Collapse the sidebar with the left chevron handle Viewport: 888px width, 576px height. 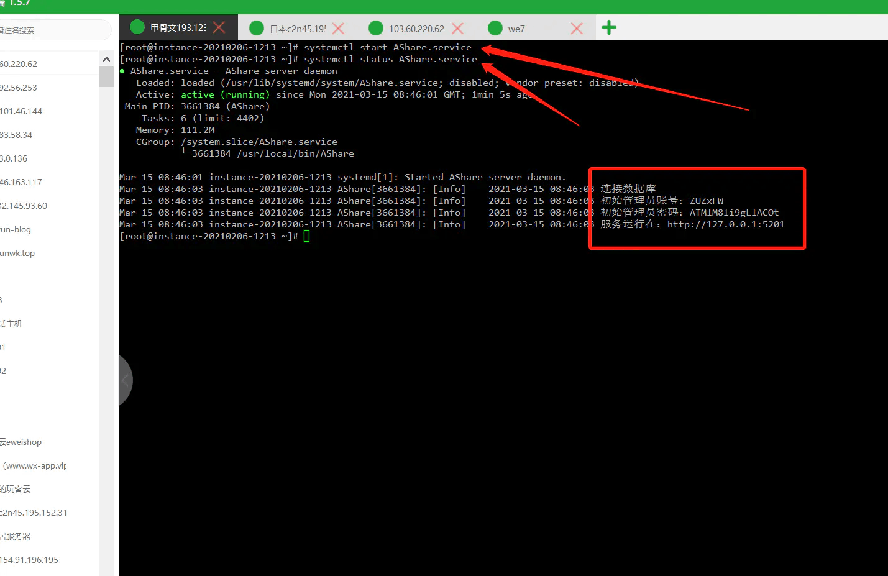click(125, 380)
